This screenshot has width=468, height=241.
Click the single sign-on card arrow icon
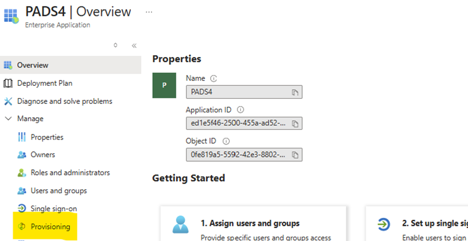[383, 224]
